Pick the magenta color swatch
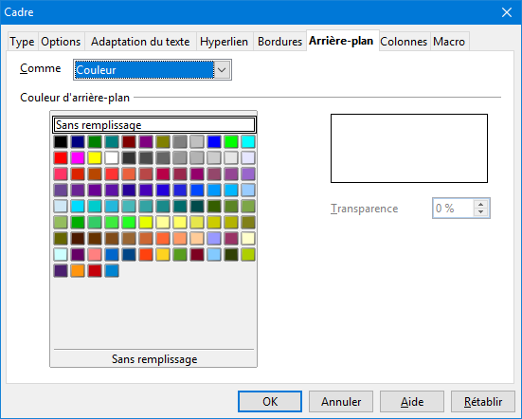 click(78, 158)
